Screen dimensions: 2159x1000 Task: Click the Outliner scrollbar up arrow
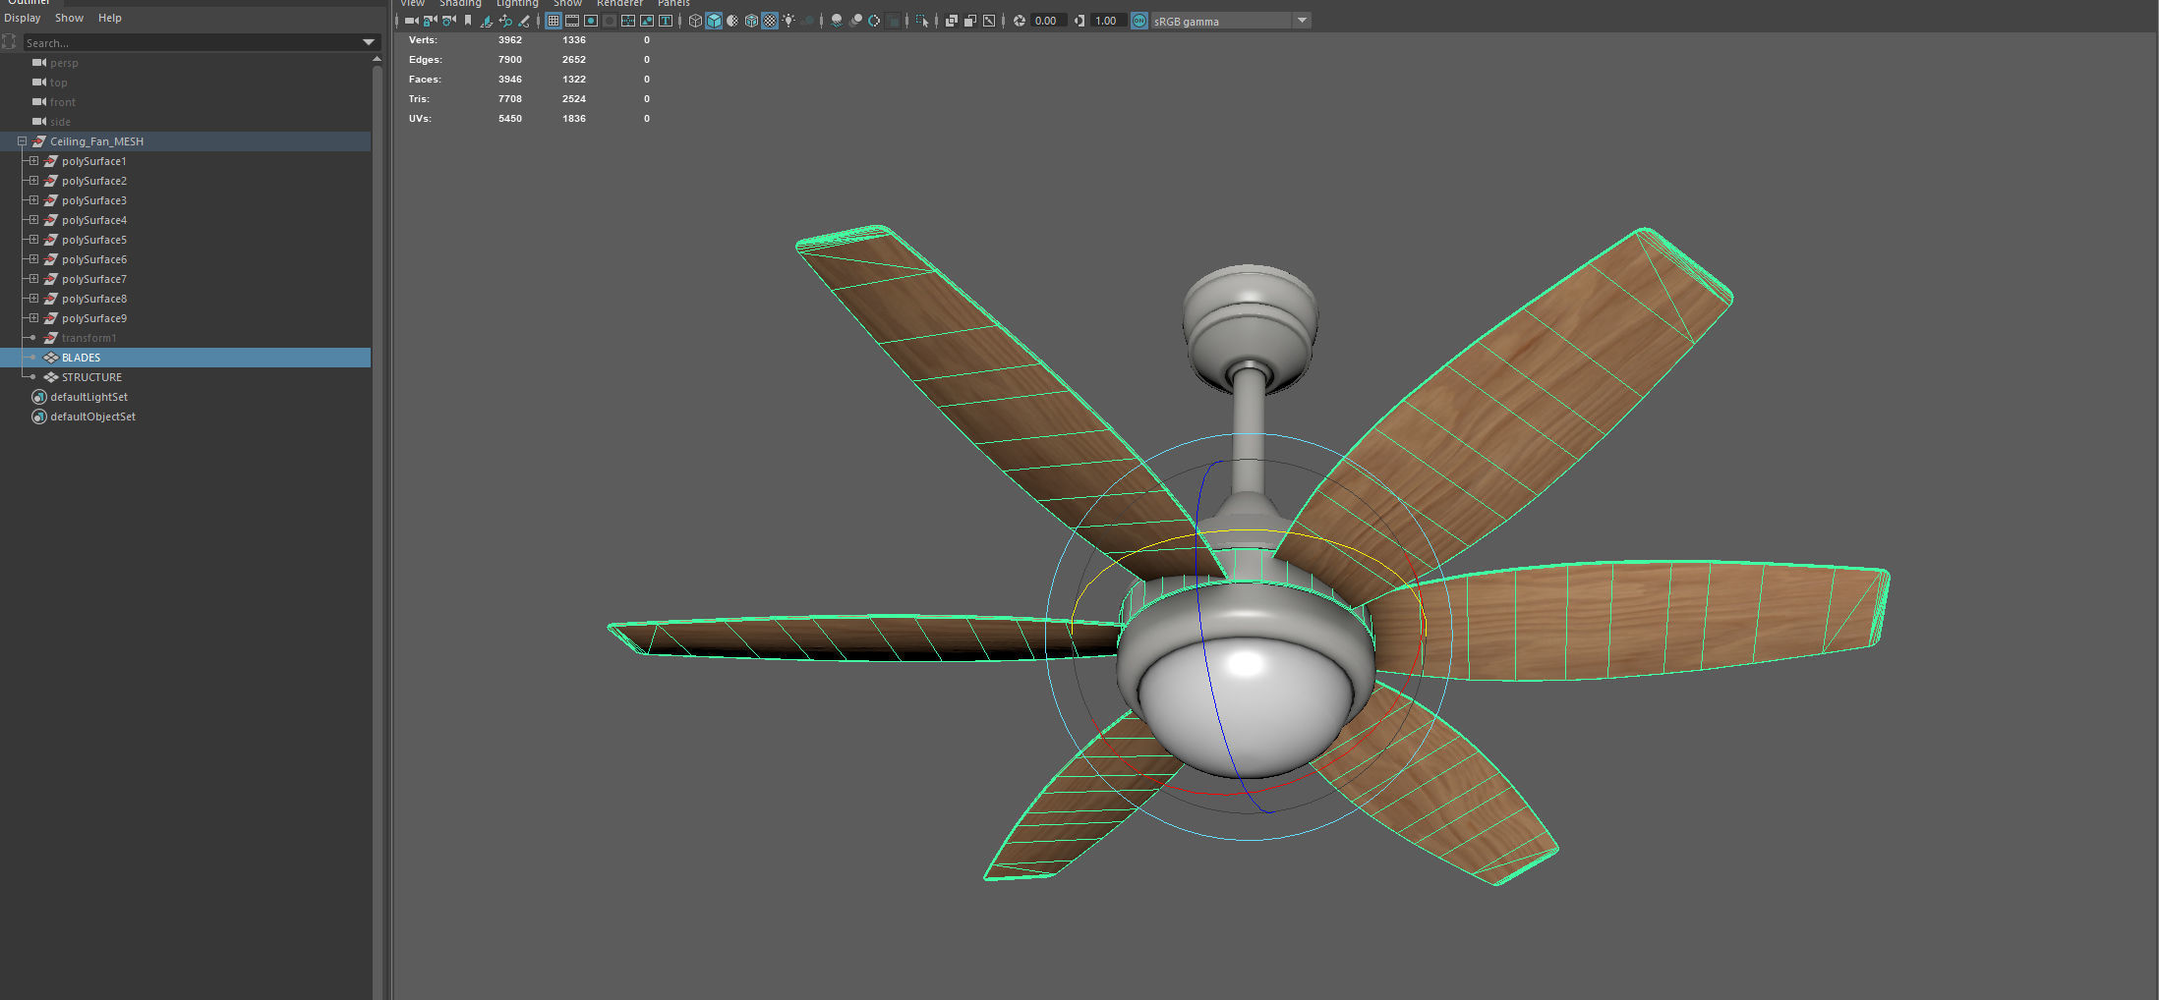377,60
